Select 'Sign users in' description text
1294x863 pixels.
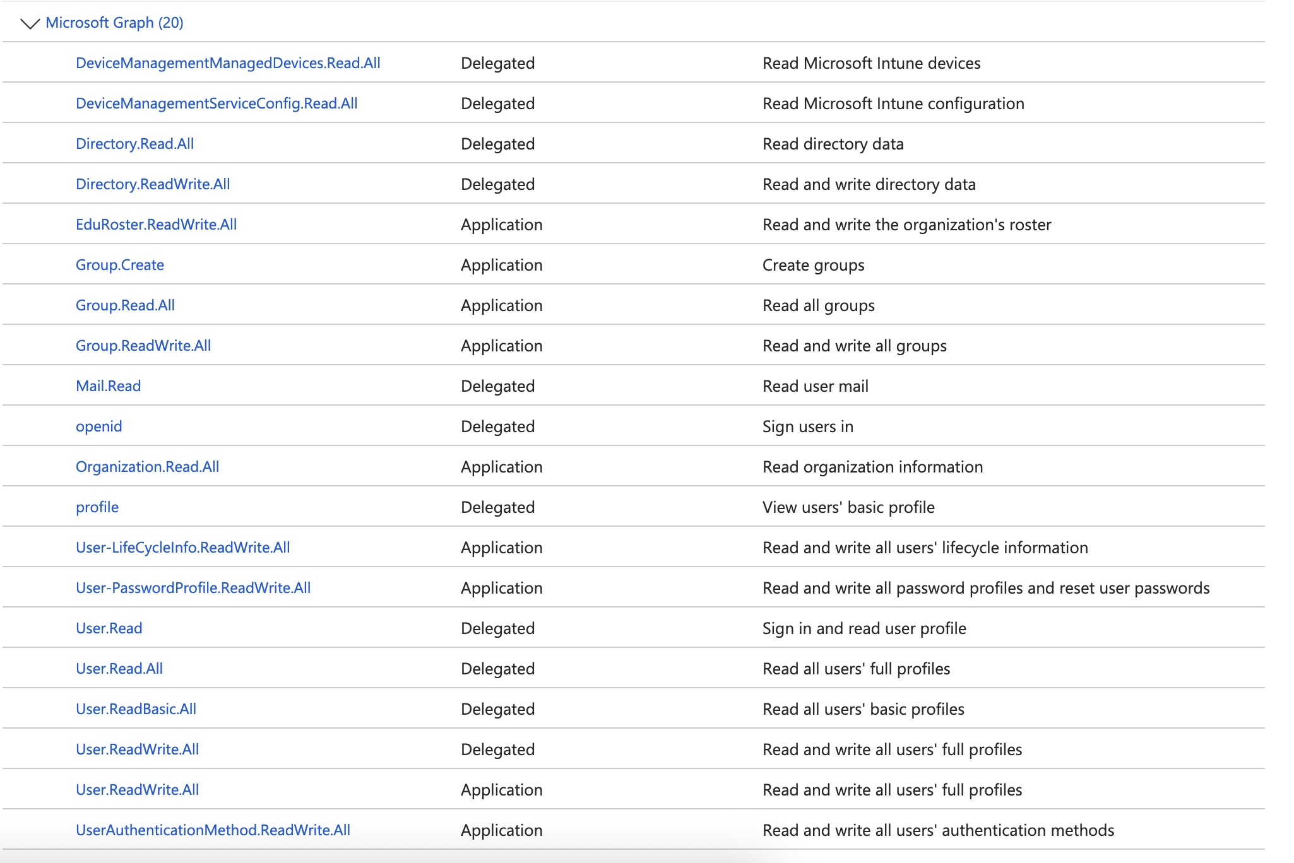pyautogui.click(x=807, y=426)
